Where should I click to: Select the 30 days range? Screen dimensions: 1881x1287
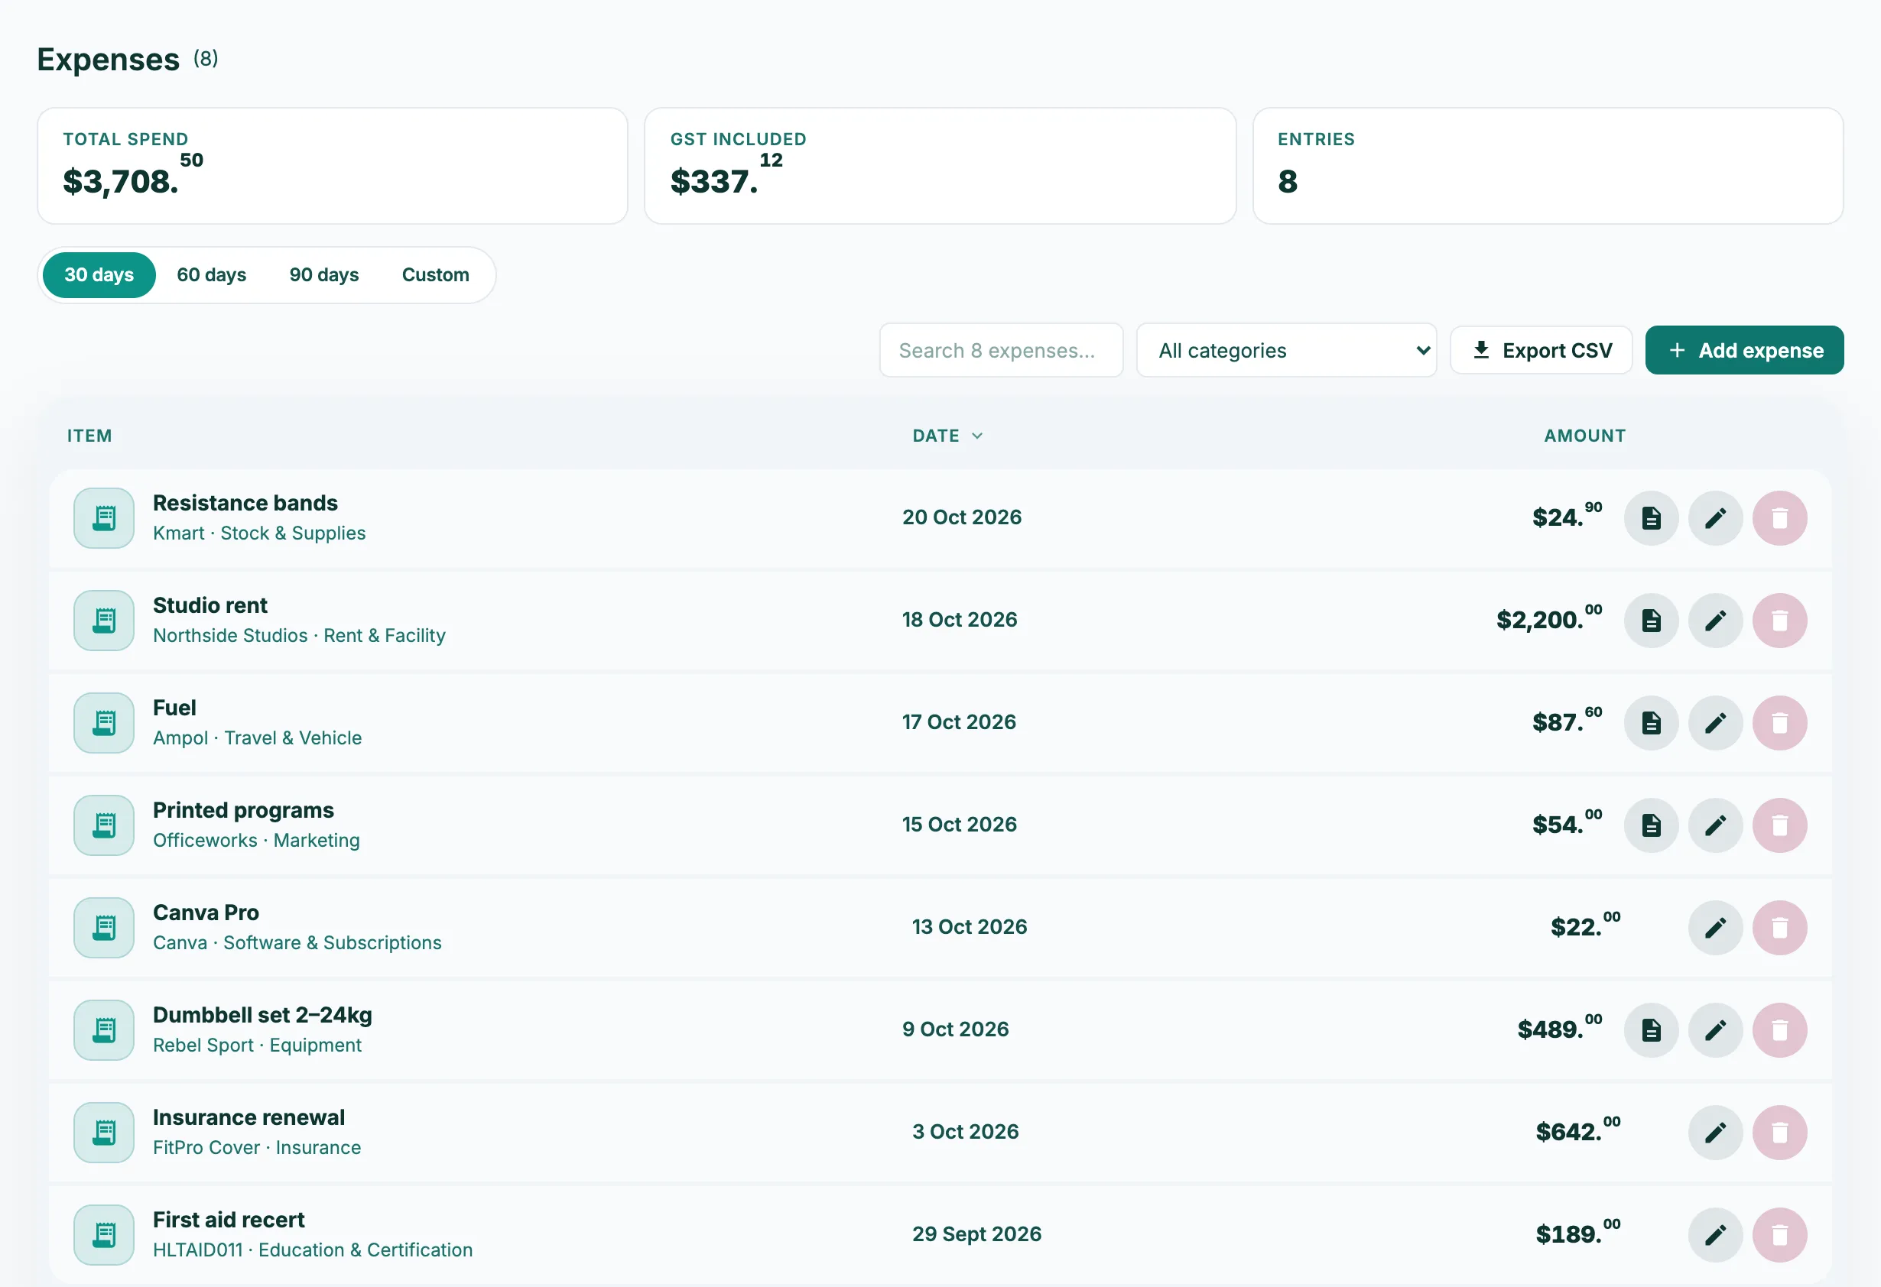coord(99,275)
